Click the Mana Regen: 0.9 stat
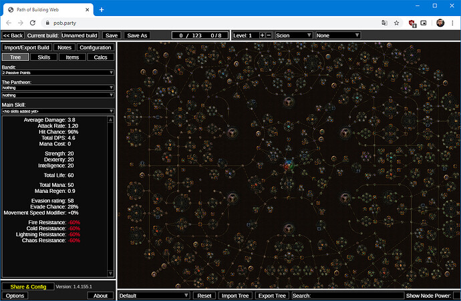 click(x=55, y=191)
